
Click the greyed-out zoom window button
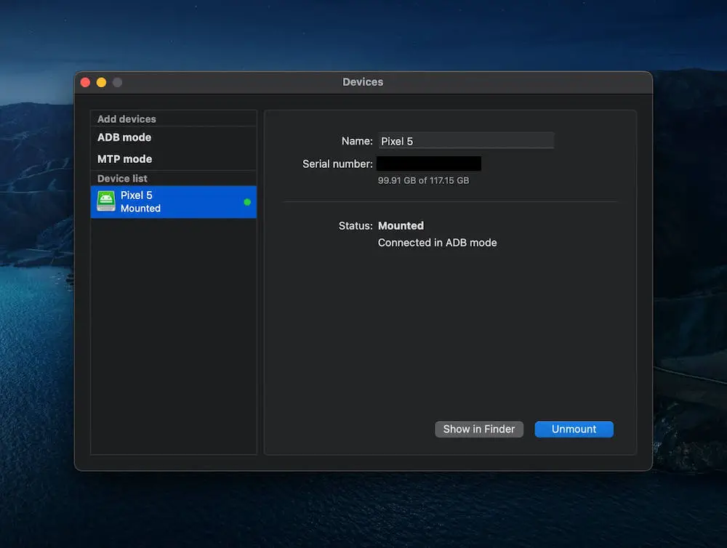tap(117, 82)
